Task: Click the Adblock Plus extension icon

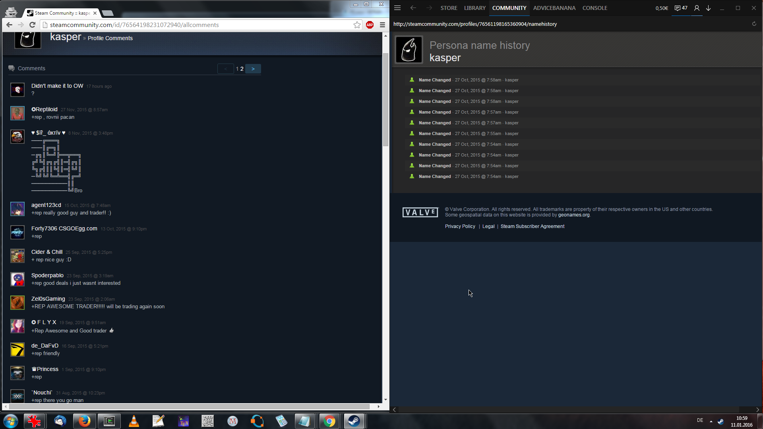Action: [370, 25]
